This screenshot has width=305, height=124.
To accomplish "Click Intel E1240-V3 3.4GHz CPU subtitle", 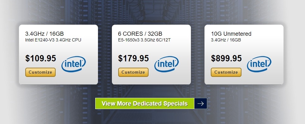I will pos(53,40).
